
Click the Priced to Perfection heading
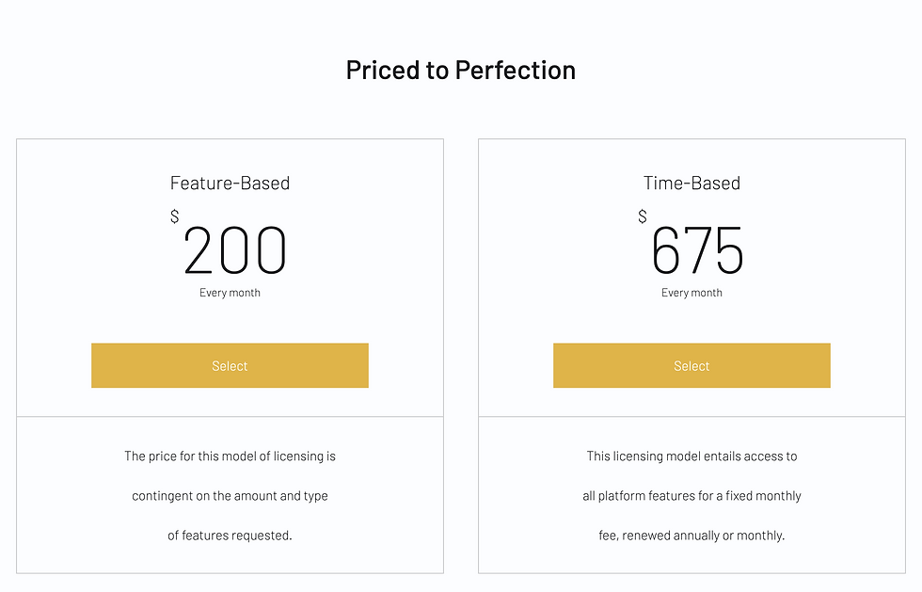pyautogui.click(x=460, y=70)
